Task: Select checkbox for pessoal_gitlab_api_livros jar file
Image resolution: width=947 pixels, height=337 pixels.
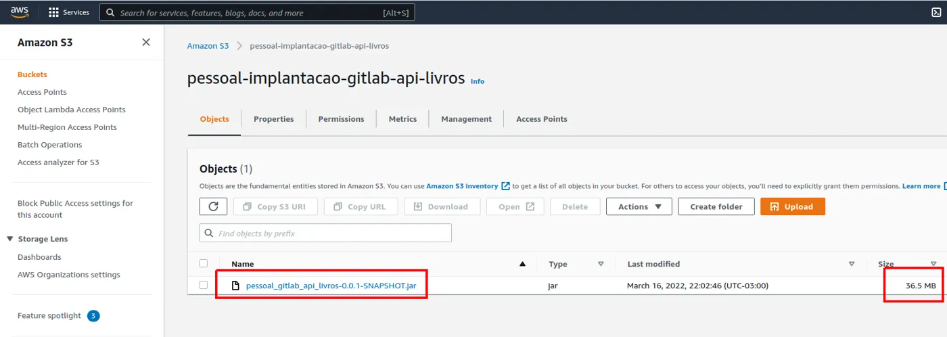Action: click(204, 285)
